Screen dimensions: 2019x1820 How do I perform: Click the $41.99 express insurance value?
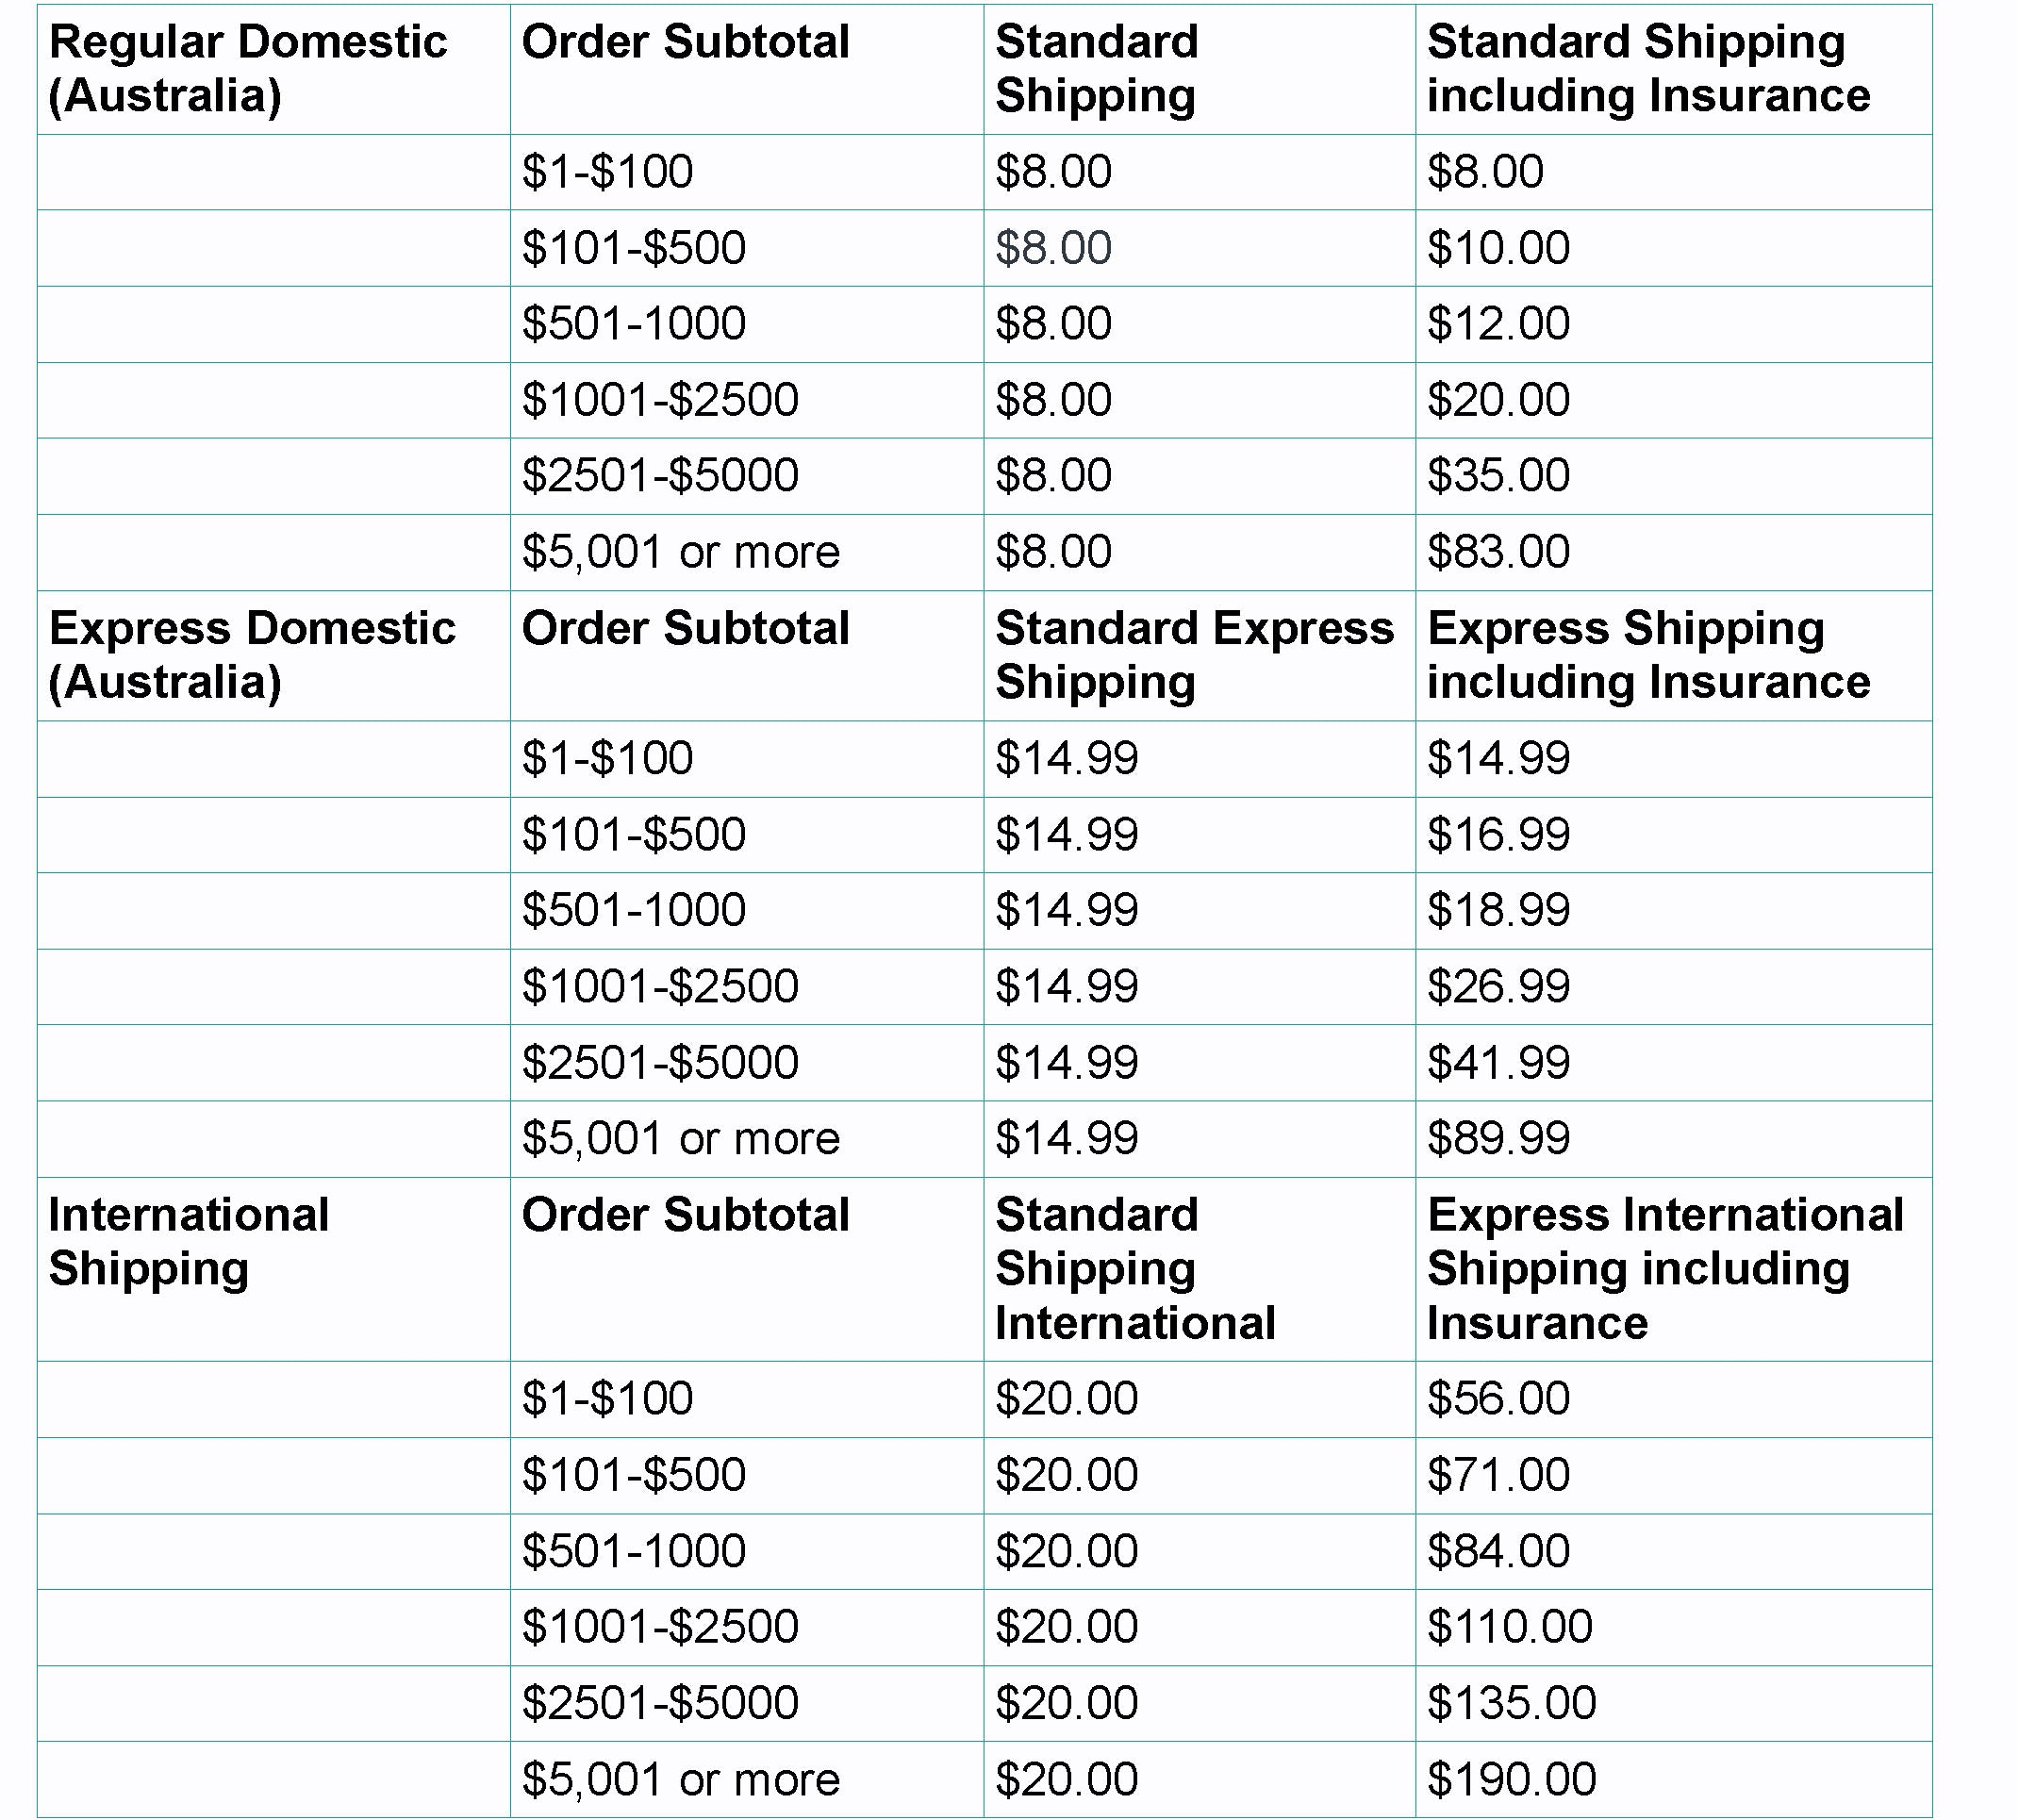pyautogui.click(x=1498, y=1063)
